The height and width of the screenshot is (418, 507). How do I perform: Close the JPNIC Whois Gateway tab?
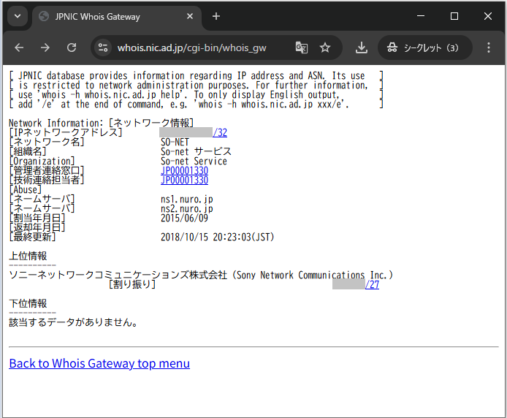[x=190, y=16]
